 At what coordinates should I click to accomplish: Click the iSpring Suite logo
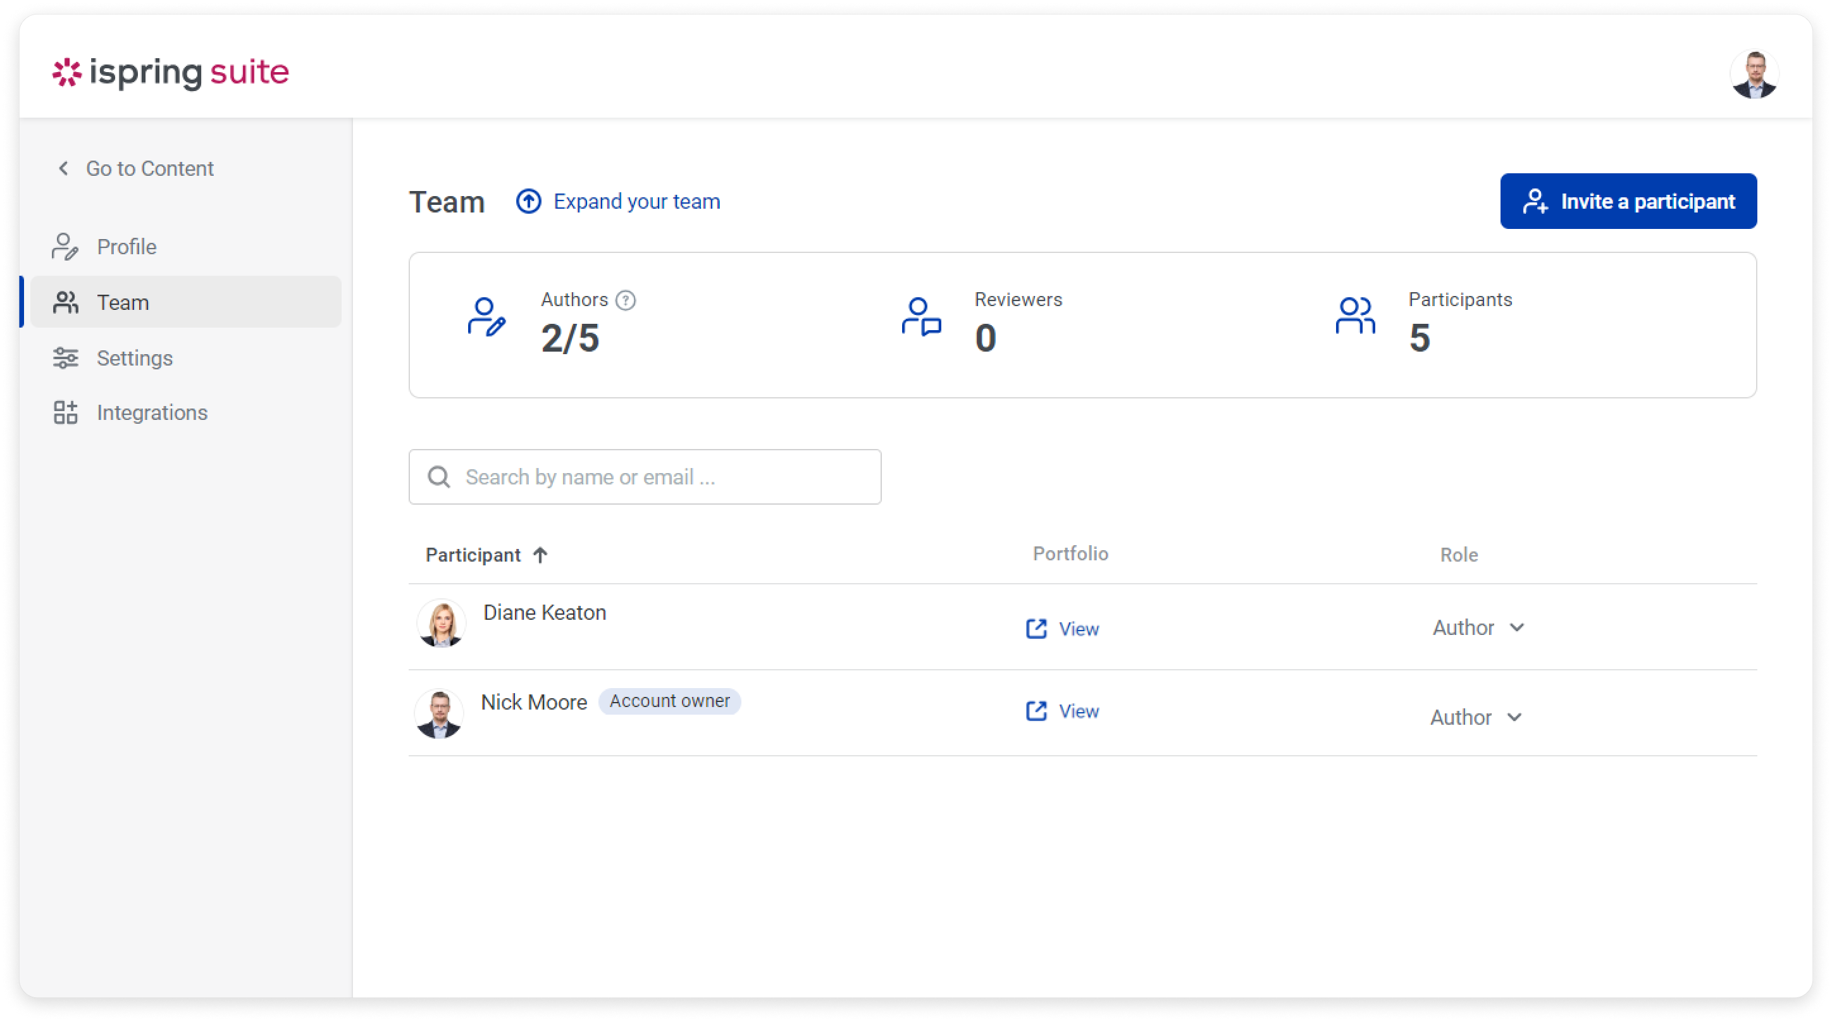(171, 72)
